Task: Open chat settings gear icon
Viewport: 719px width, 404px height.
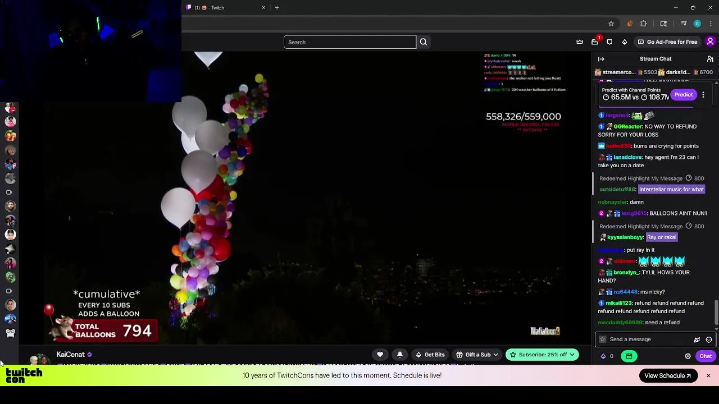Action: pyautogui.click(x=688, y=356)
